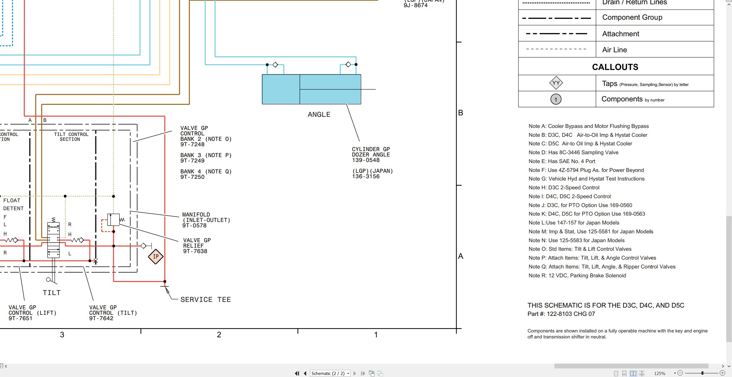Image resolution: width=732 pixels, height=377 pixels.
Task: Go to the previous page
Action: click(x=305, y=373)
